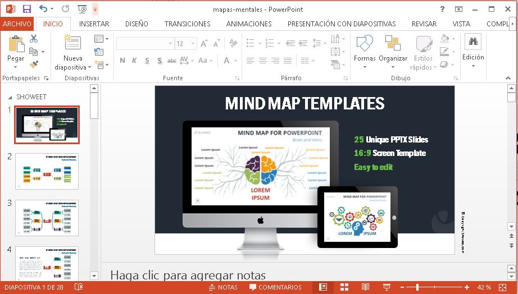This screenshot has height=294, width=518.
Task: Click the Save icon in quick access toolbar
Action: tap(27, 9)
